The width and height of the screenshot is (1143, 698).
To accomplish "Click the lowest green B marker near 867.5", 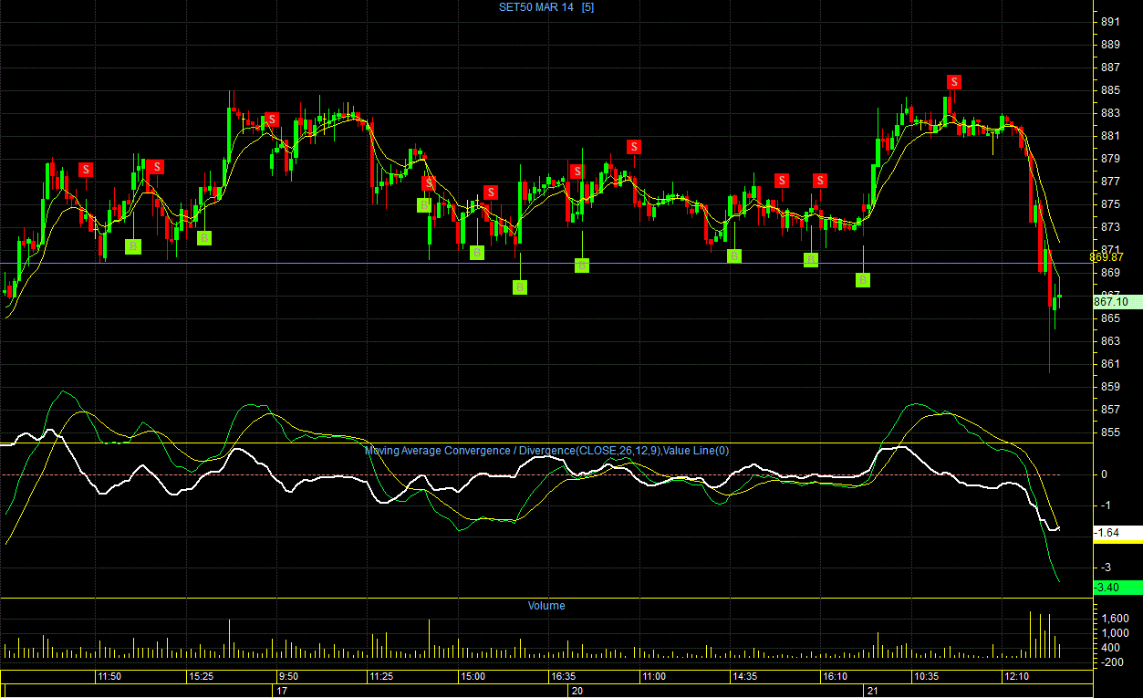I will pos(519,287).
